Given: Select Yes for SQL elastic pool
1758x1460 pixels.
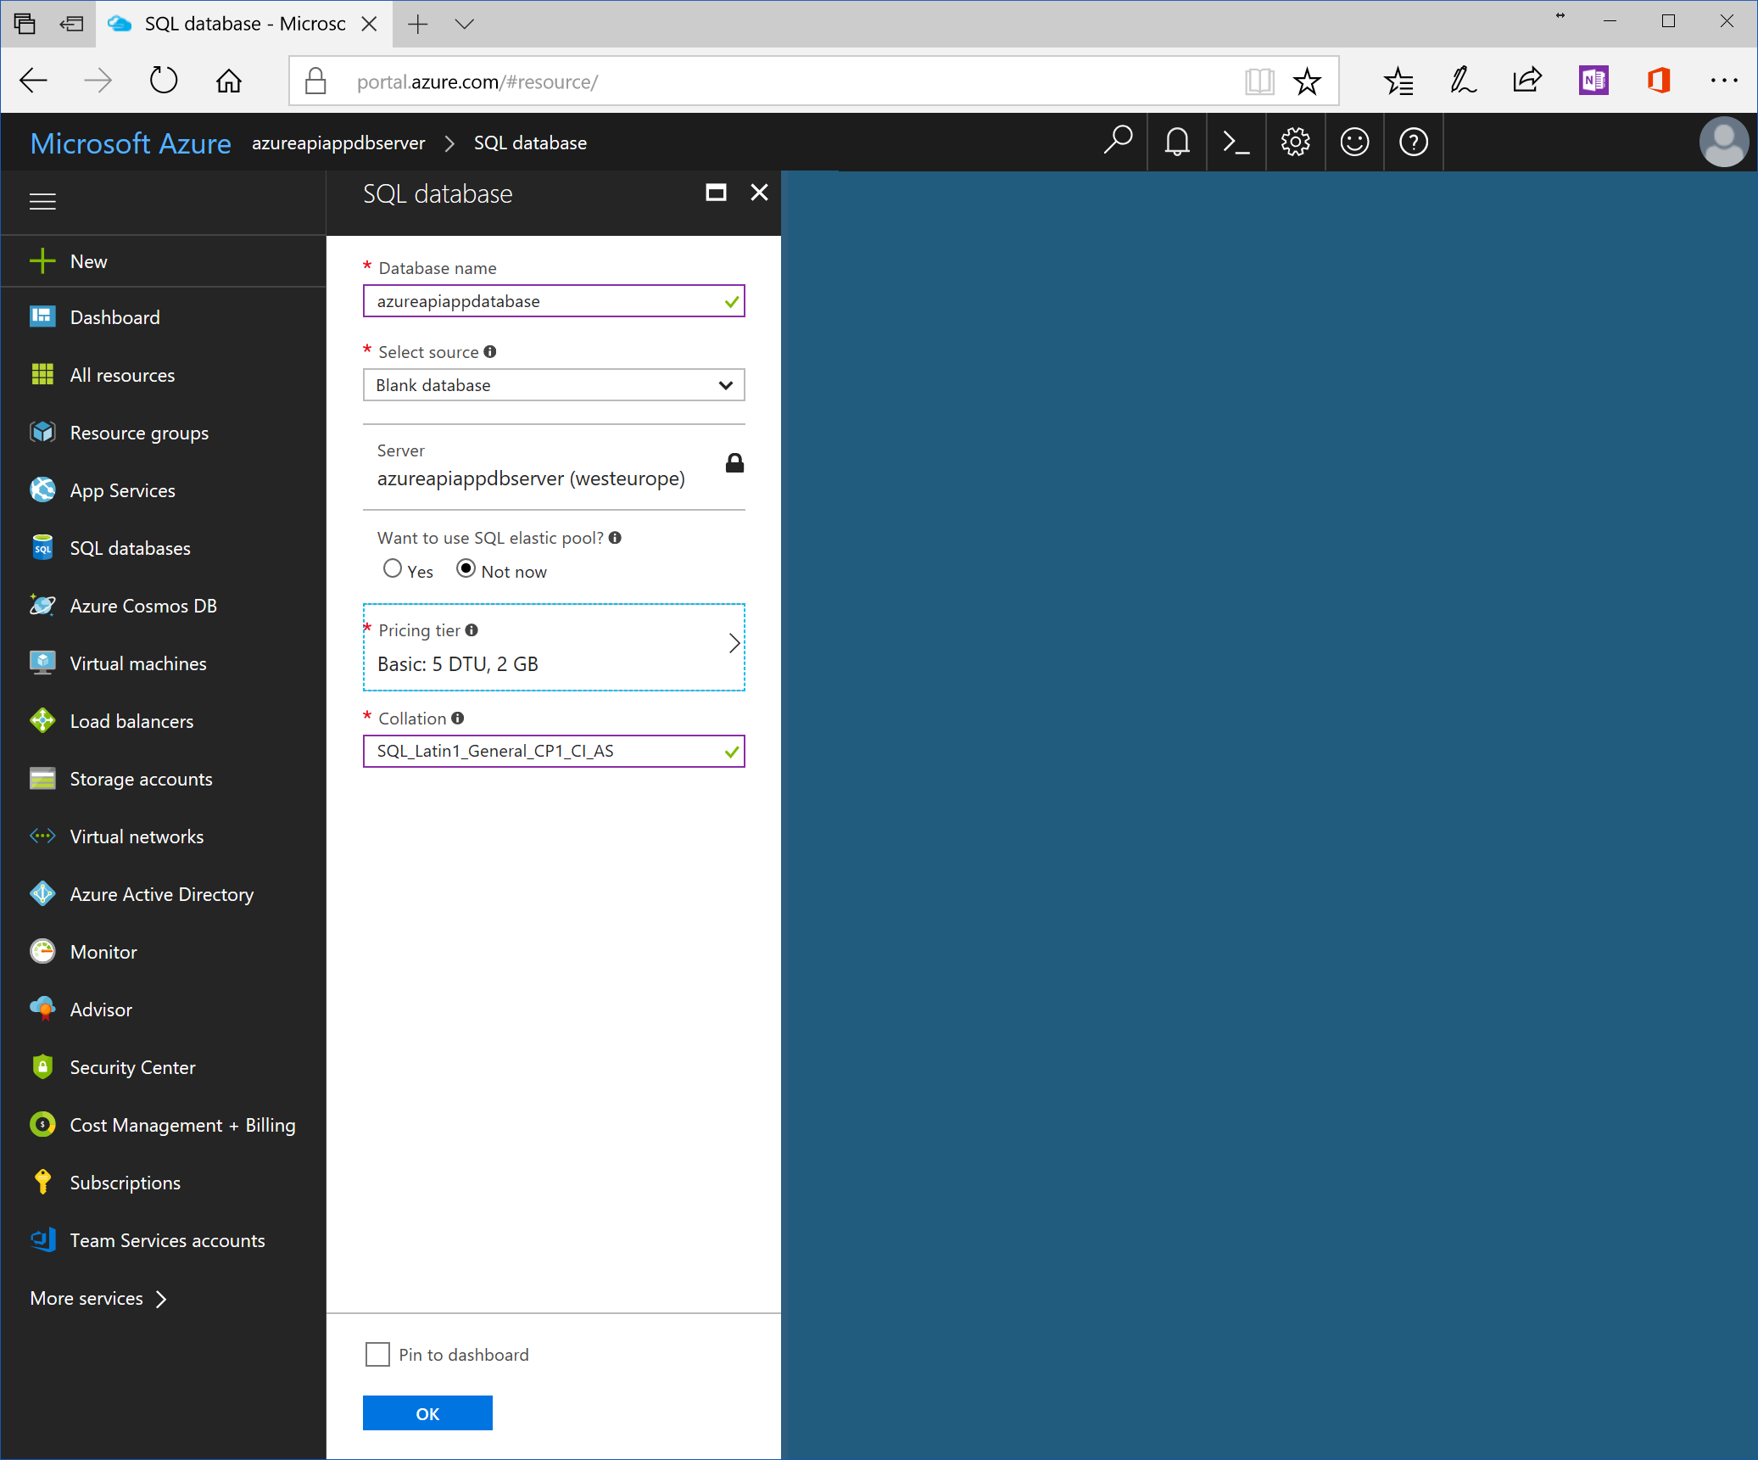Looking at the screenshot, I should pos(393,569).
